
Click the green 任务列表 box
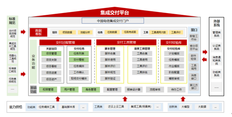79,53
